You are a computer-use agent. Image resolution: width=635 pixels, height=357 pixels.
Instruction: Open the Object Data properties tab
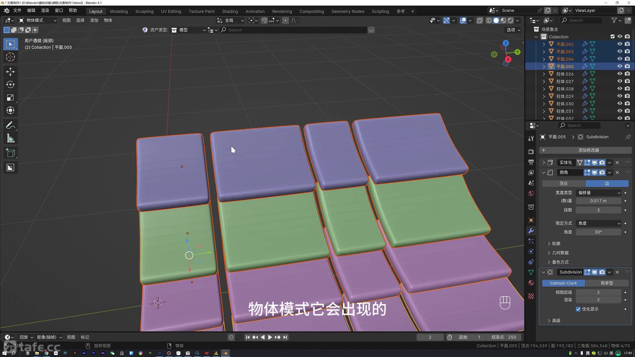[531, 272]
